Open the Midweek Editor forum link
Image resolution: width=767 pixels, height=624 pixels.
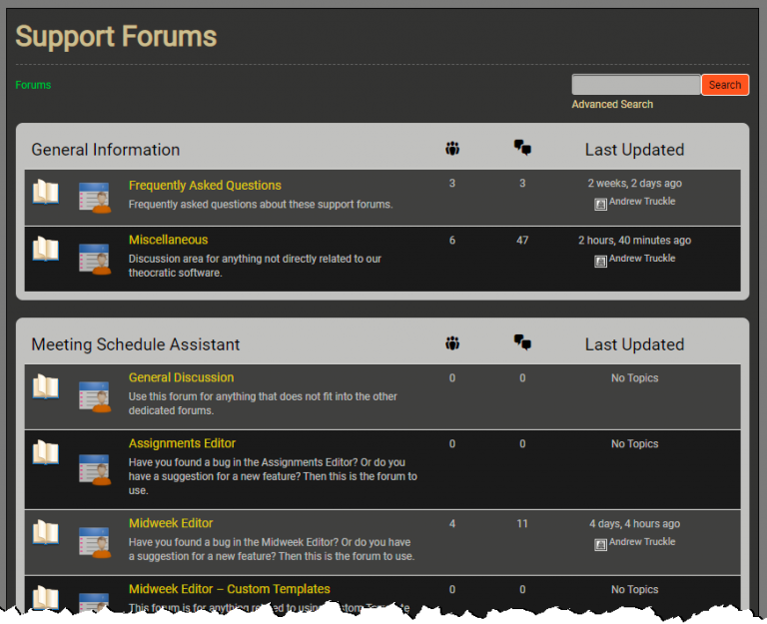pyautogui.click(x=170, y=523)
